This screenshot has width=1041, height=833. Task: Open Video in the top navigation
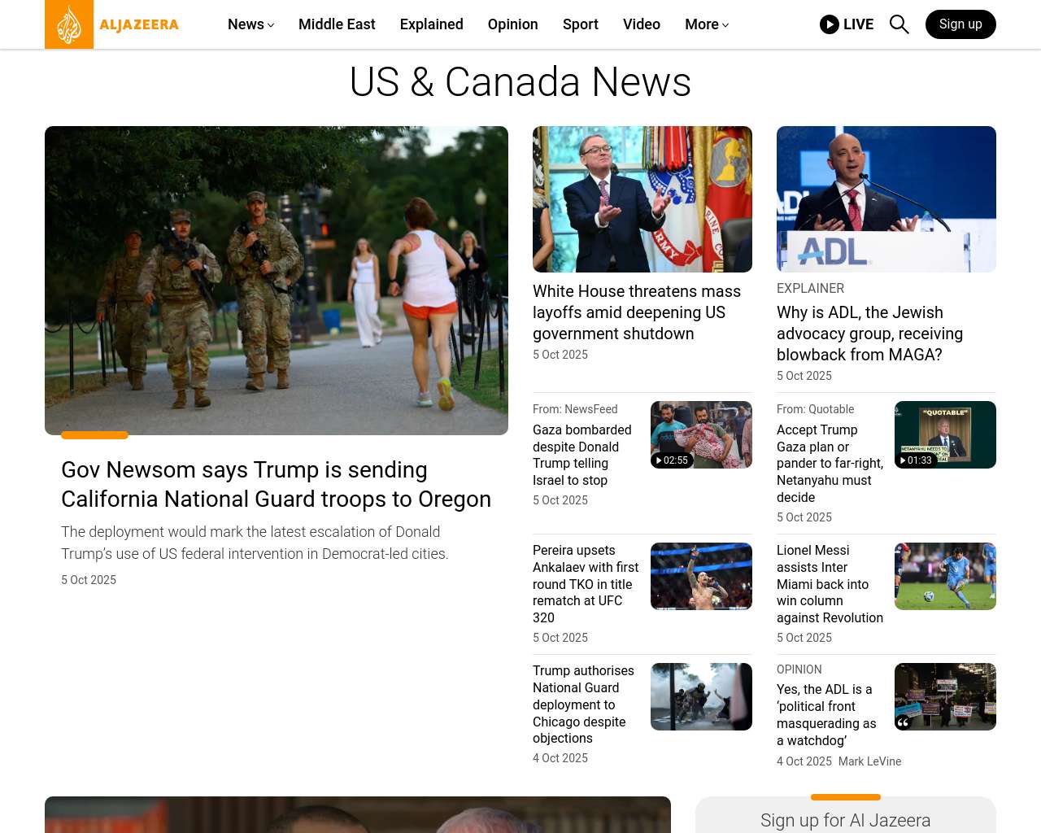[641, 24]
